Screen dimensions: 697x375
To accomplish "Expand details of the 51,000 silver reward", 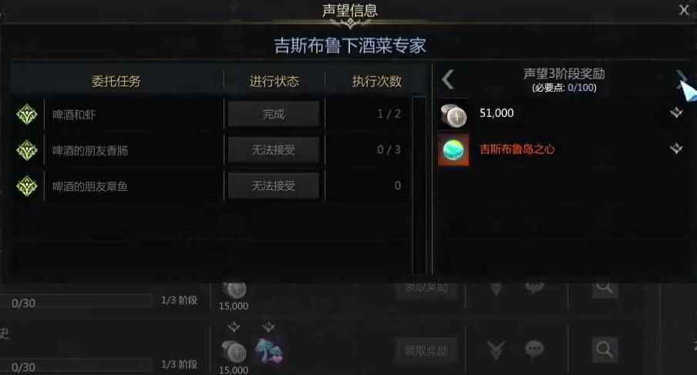I will (676, 112).
